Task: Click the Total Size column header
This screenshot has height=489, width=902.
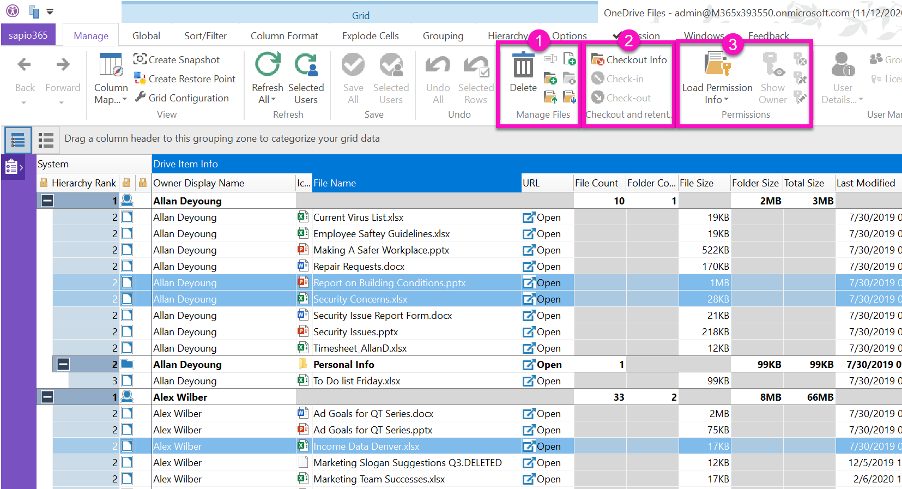Action: pyautogui.click(x=809, y=183)
